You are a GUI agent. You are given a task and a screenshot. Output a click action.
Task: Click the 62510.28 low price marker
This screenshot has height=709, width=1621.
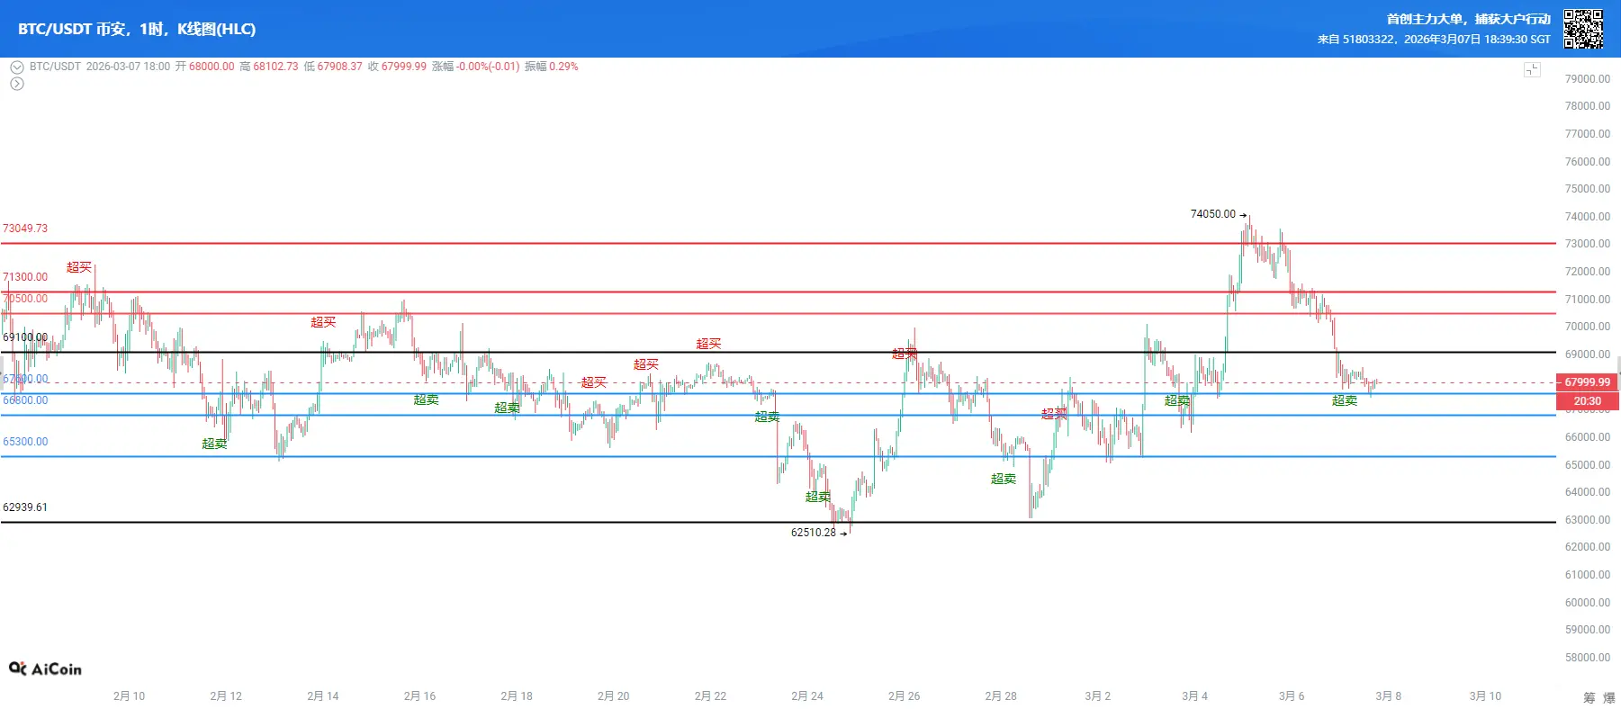[814, 533]
